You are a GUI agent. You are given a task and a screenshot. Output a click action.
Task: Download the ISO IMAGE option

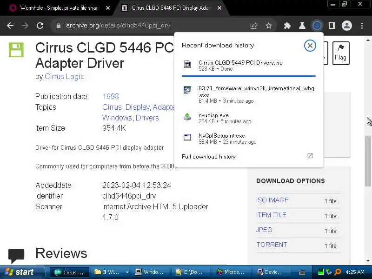click(x=272, y=200)
